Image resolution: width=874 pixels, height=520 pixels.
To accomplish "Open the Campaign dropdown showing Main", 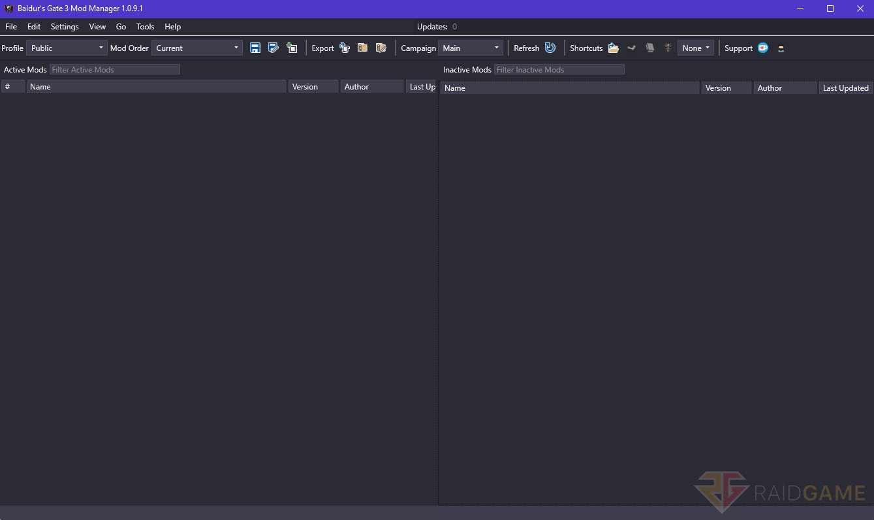I will (471, 48).
